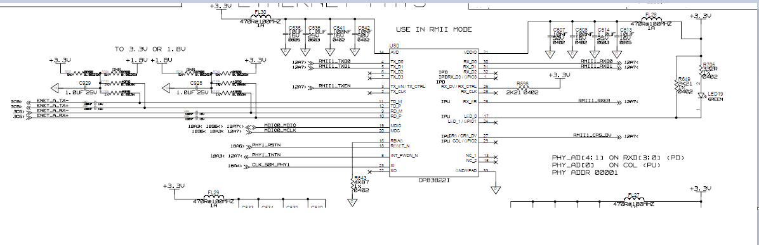Click the ENET_A_RX+ net label
The height and width of the screenshot is (245, 759).
(x=52, y=116)
